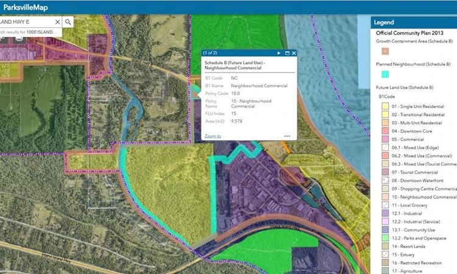457x274 pixels.
Task: Go to next popup feature arrow
Action: coord(278,53)
